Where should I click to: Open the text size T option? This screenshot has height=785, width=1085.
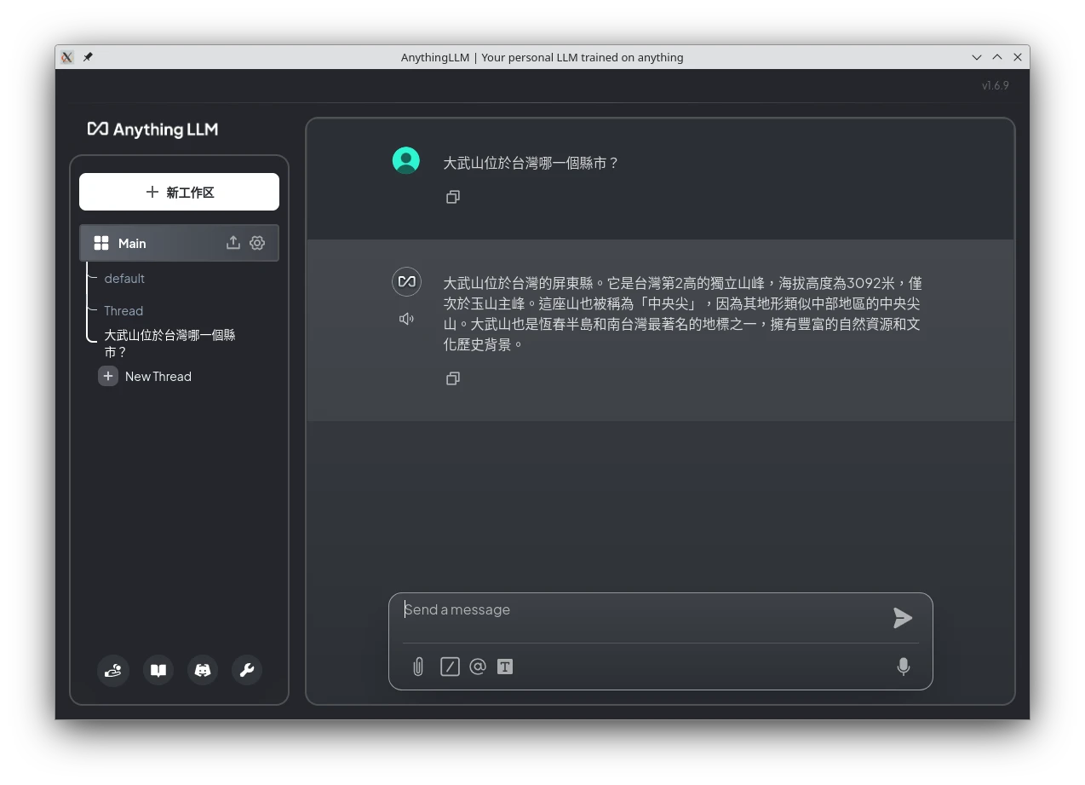click(x=505, y=667)
